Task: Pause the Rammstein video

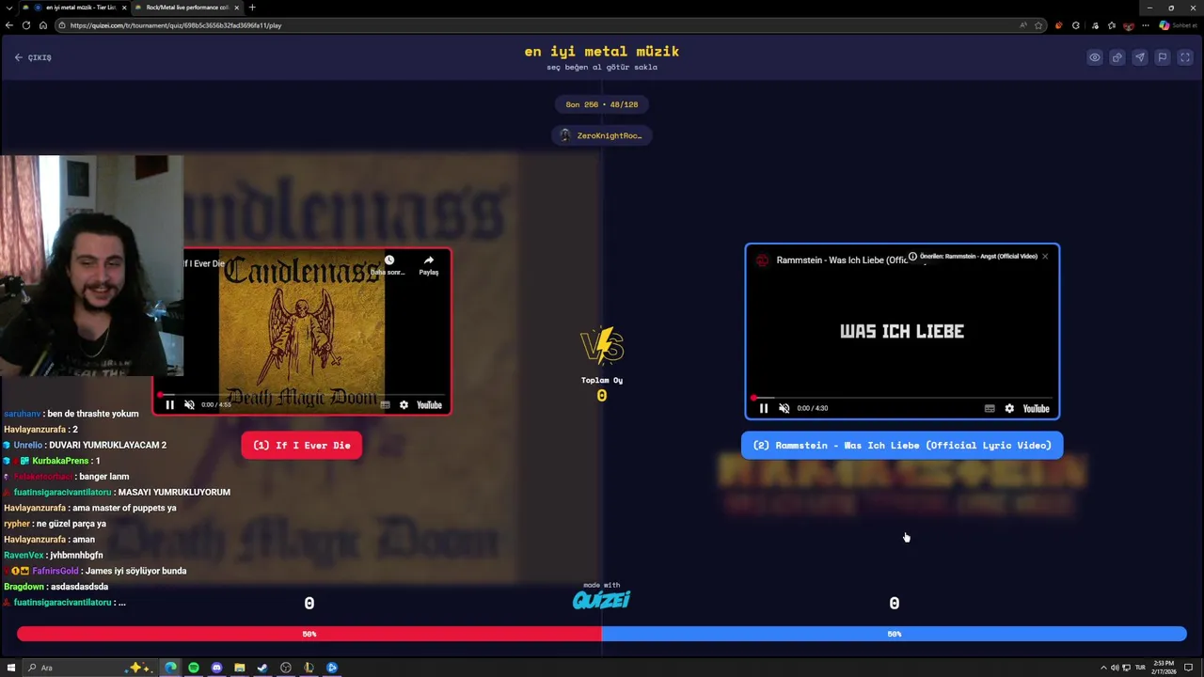Action: [x=764, y=408]
